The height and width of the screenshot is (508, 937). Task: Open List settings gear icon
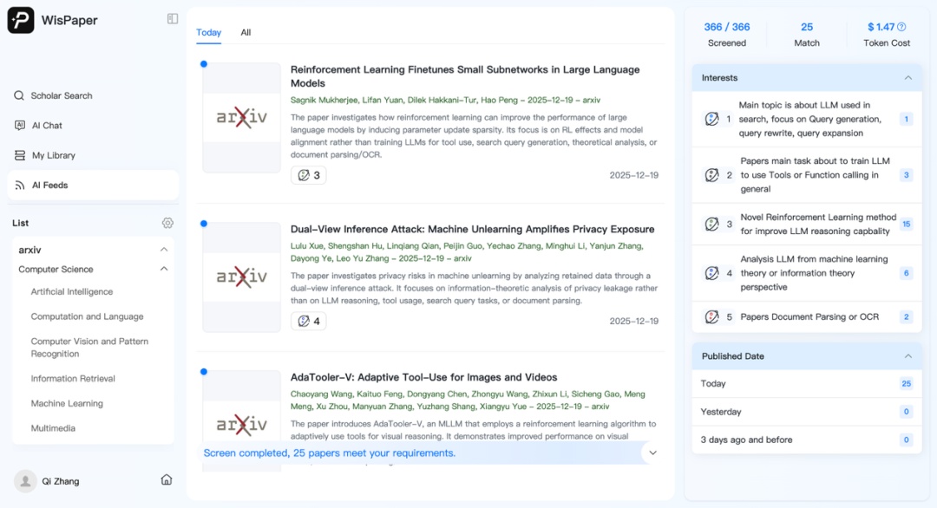[167, 223]
